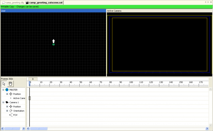Click the timeline horizontal scrollbar thumb
213x131 pixels.
(x=40, y=129)
